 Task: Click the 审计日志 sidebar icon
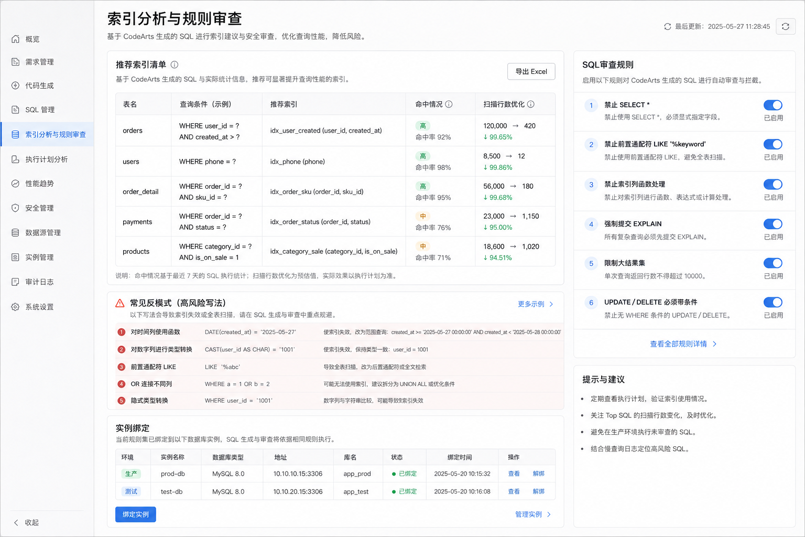[16, 282]
